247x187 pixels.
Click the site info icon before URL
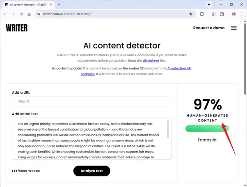click(x=39, y=14)
